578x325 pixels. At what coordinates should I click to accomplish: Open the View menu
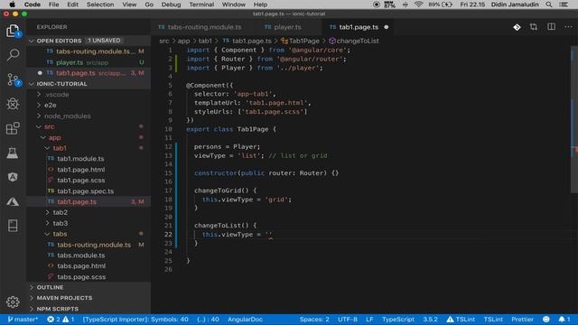(129, 5)
